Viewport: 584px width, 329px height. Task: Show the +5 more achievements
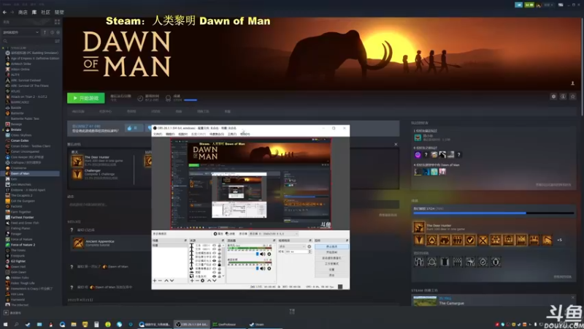(559, 241)
